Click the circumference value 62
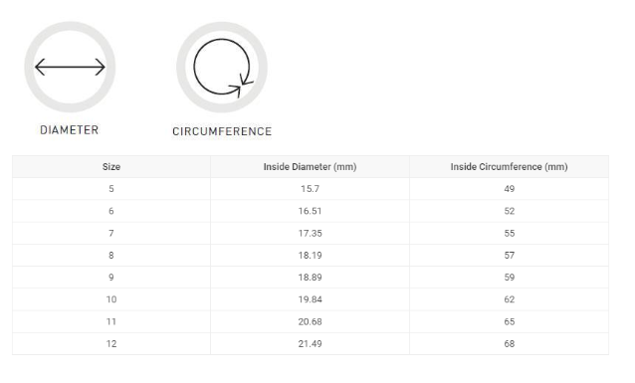Image resolution: width=635 pixels, height=383 pixels. click(509, 299)
